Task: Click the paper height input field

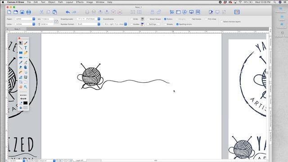Action: pos(47,24)
